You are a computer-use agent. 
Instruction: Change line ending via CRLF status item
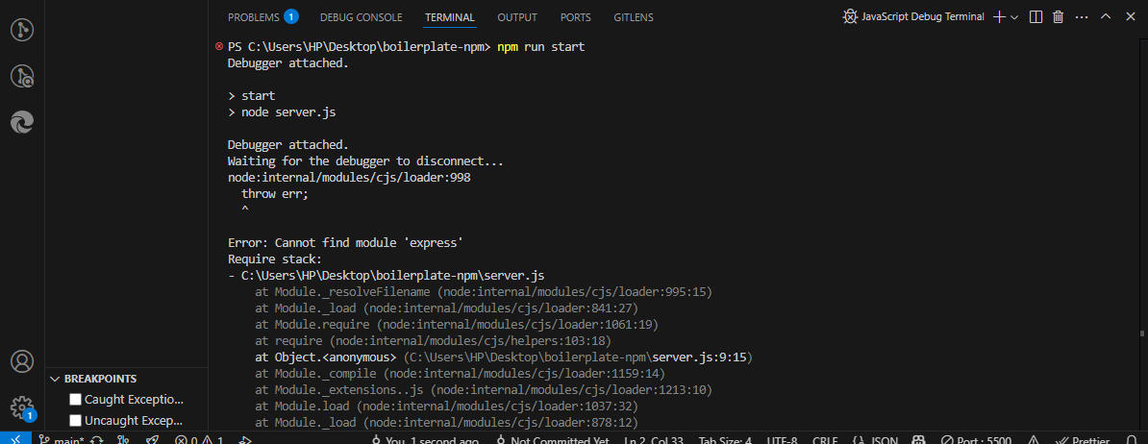[x=824, y=440]
